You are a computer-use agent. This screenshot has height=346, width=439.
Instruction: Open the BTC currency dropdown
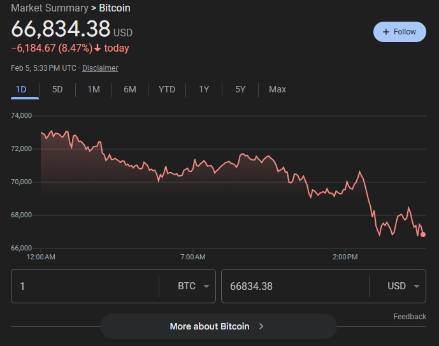(194, 286)
